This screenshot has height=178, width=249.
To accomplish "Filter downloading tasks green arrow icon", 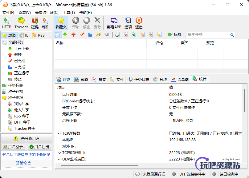I will (65, 35).
